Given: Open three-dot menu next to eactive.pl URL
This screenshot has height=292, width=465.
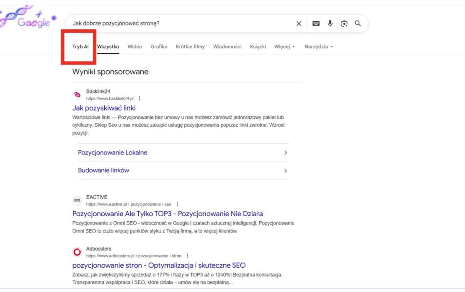Looking at the screenshot, I should (177, 204).
